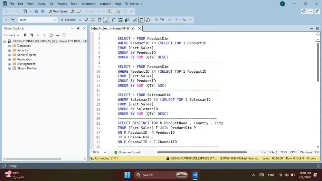Click the Navigate Backward arrow icon
The width and height of the screenshot is (322, 181).
6,11
